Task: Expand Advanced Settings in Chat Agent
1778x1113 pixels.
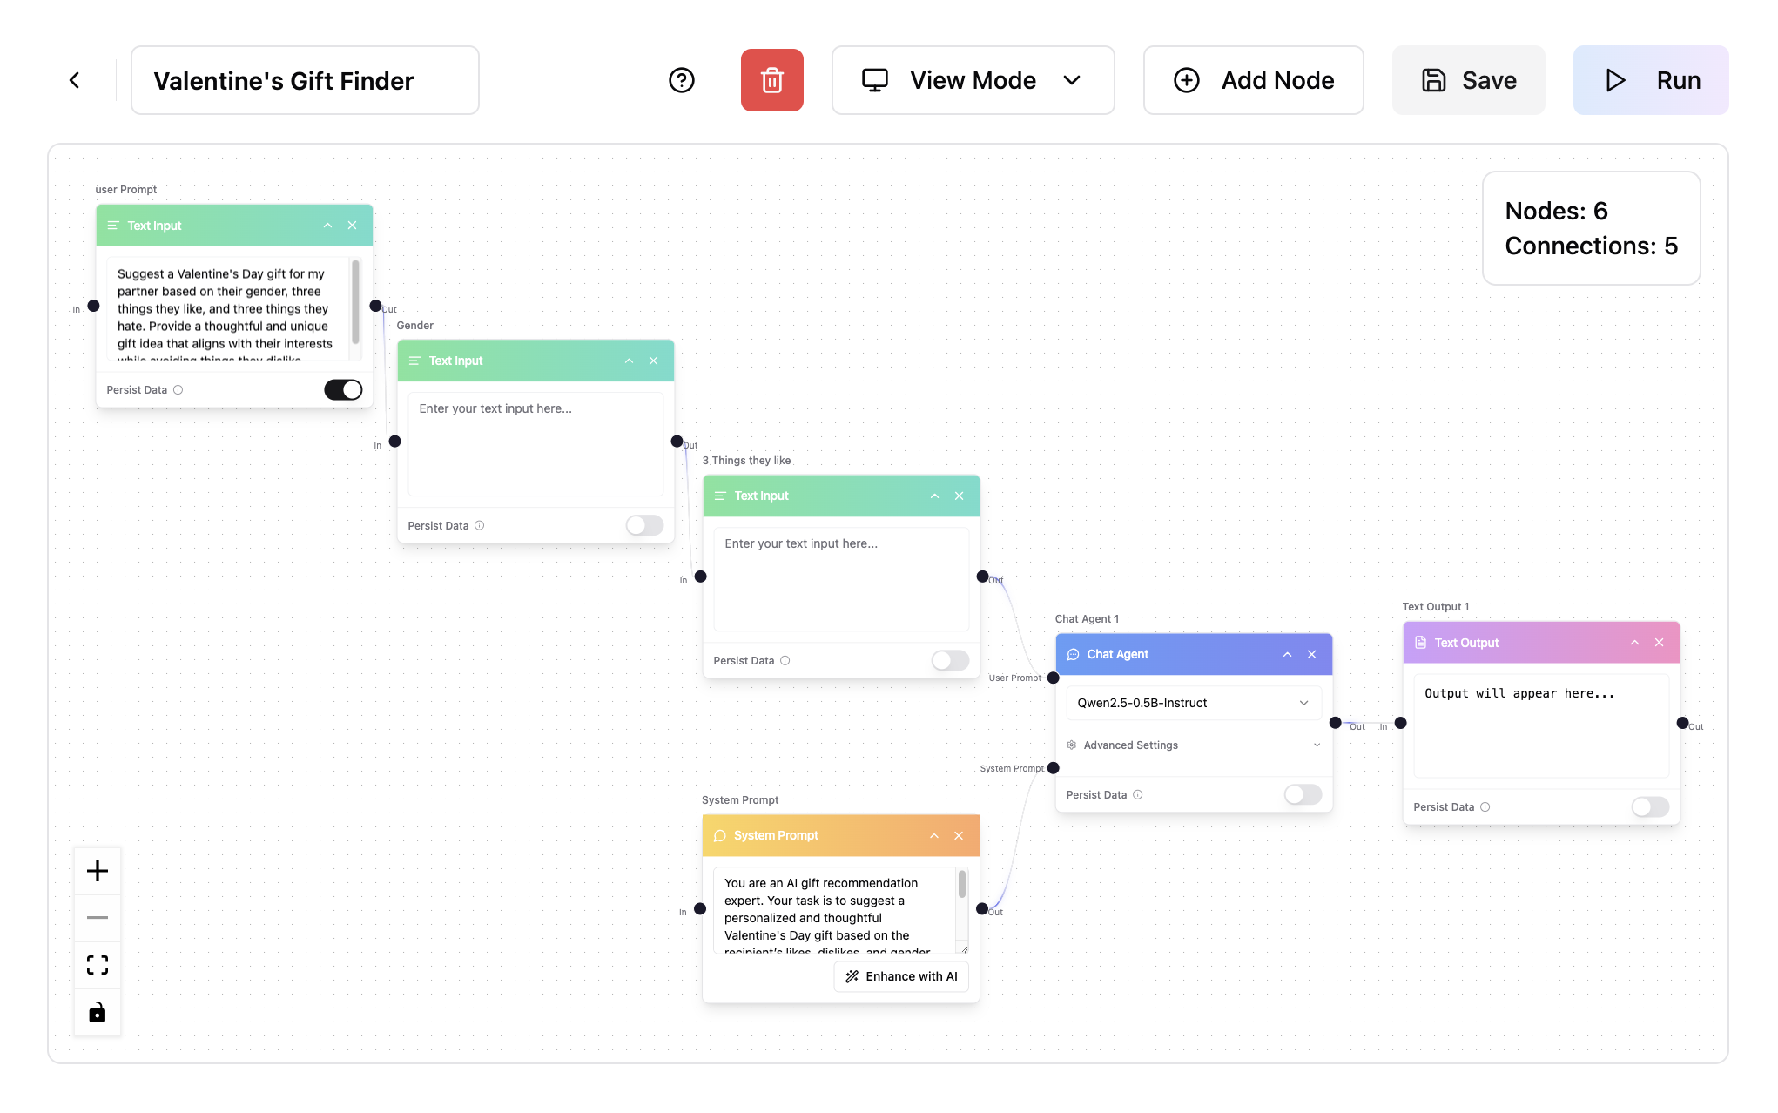Action: (1192, 745)
